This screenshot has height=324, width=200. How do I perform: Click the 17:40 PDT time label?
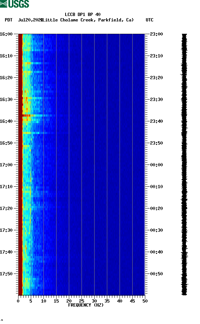[x=6, y=252]
